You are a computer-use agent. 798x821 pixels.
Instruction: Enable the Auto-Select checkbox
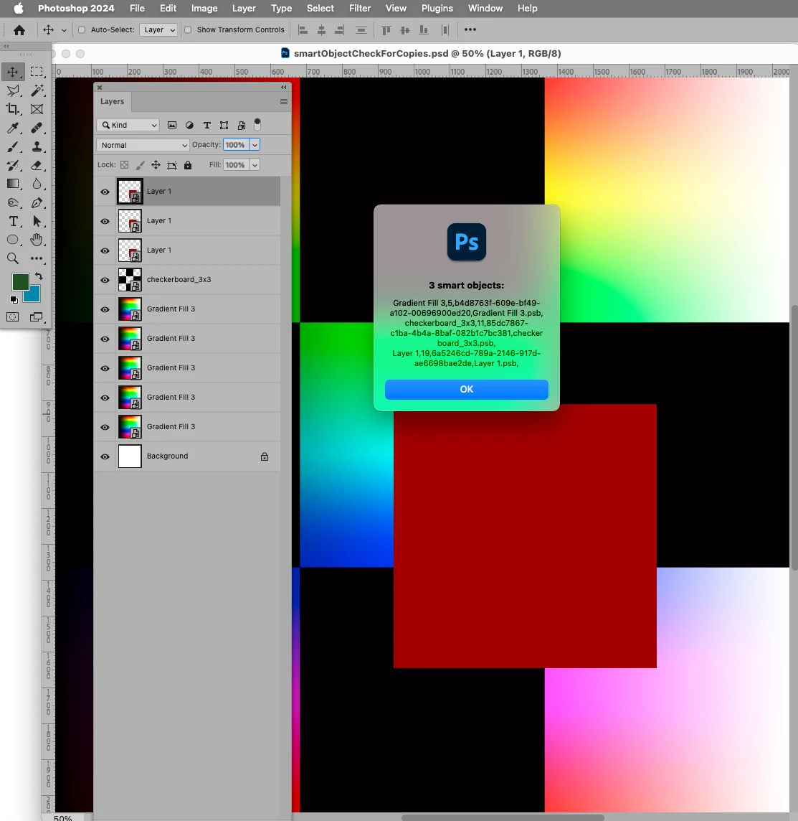82,30
